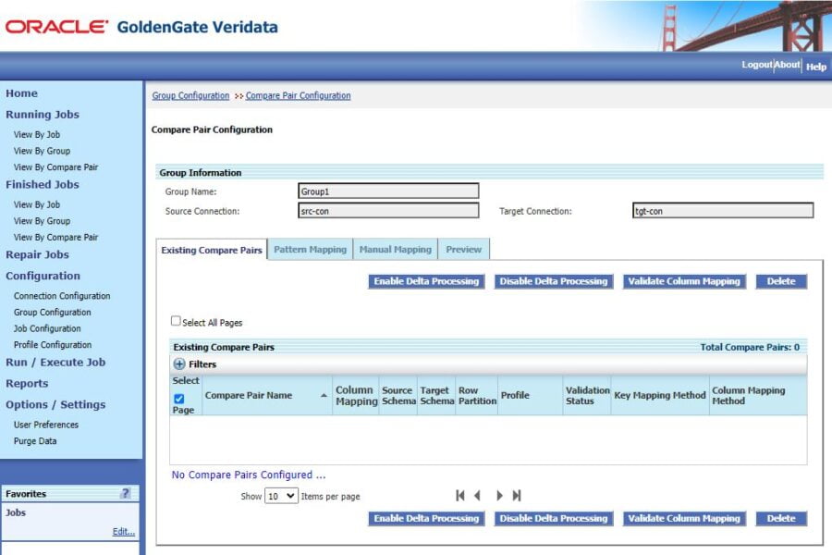
Task: Open the Preview tab
Action: point(463,249)
